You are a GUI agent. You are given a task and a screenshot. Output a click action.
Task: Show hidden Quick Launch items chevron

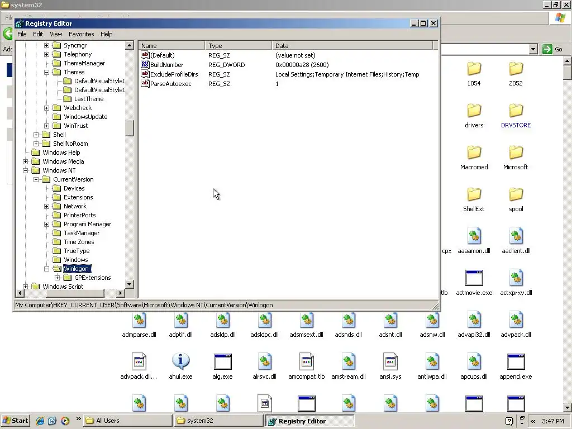coord(78,419)
